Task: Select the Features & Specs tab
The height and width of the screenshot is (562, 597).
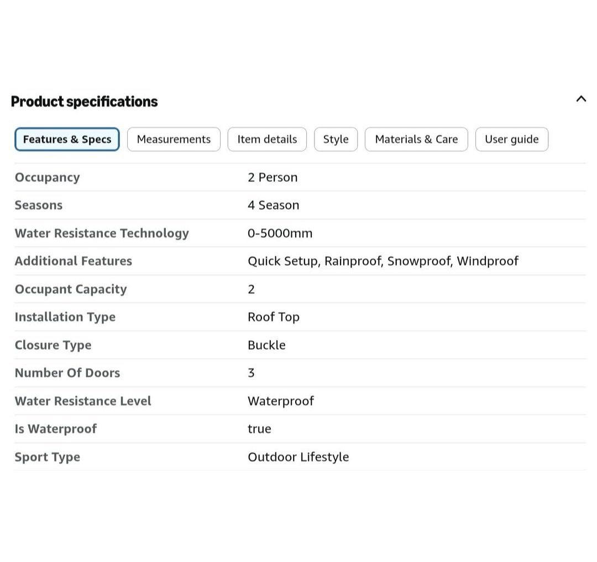Action: point(67,139)
